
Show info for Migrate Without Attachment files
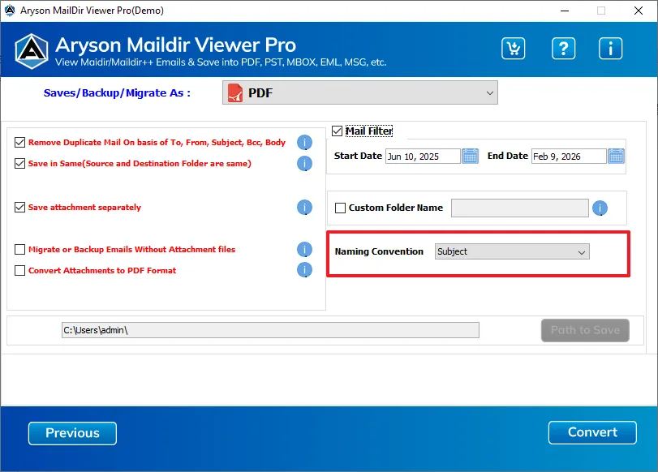(305, 250)
